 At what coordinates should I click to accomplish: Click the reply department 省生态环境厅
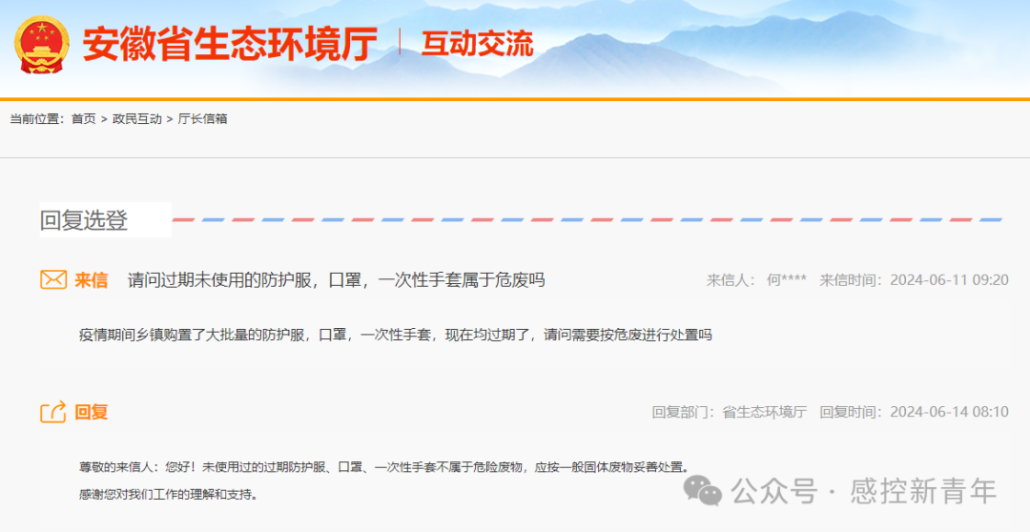pyautogui.click(x=765, y=412)
